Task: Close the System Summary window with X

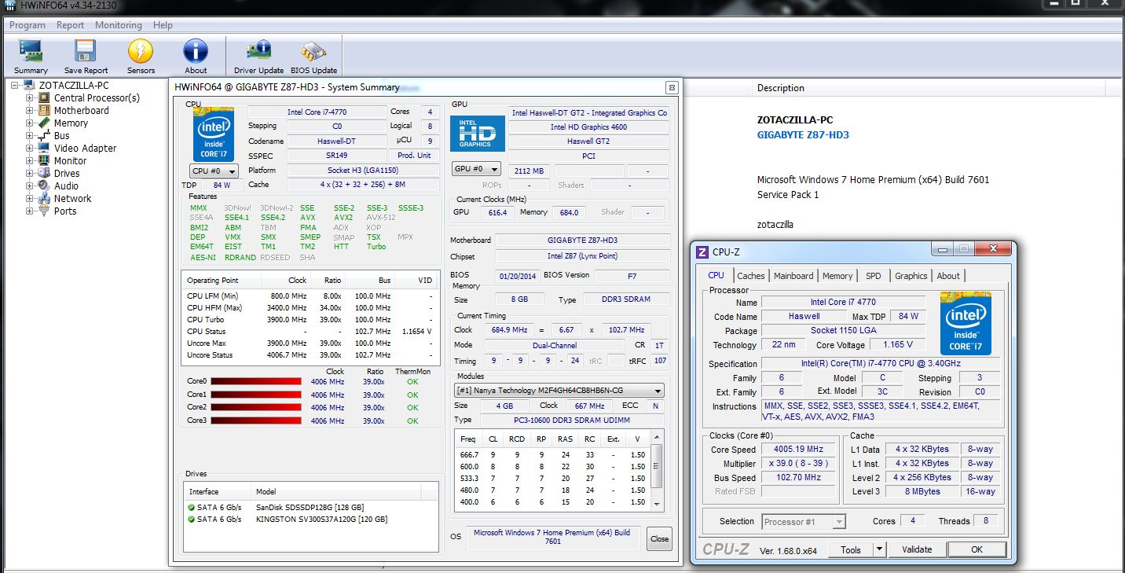Action: 672,87
